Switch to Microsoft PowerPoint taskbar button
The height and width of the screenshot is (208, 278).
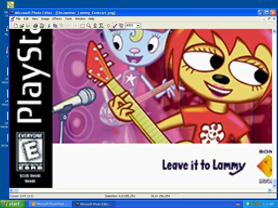(x=50, y=204)
